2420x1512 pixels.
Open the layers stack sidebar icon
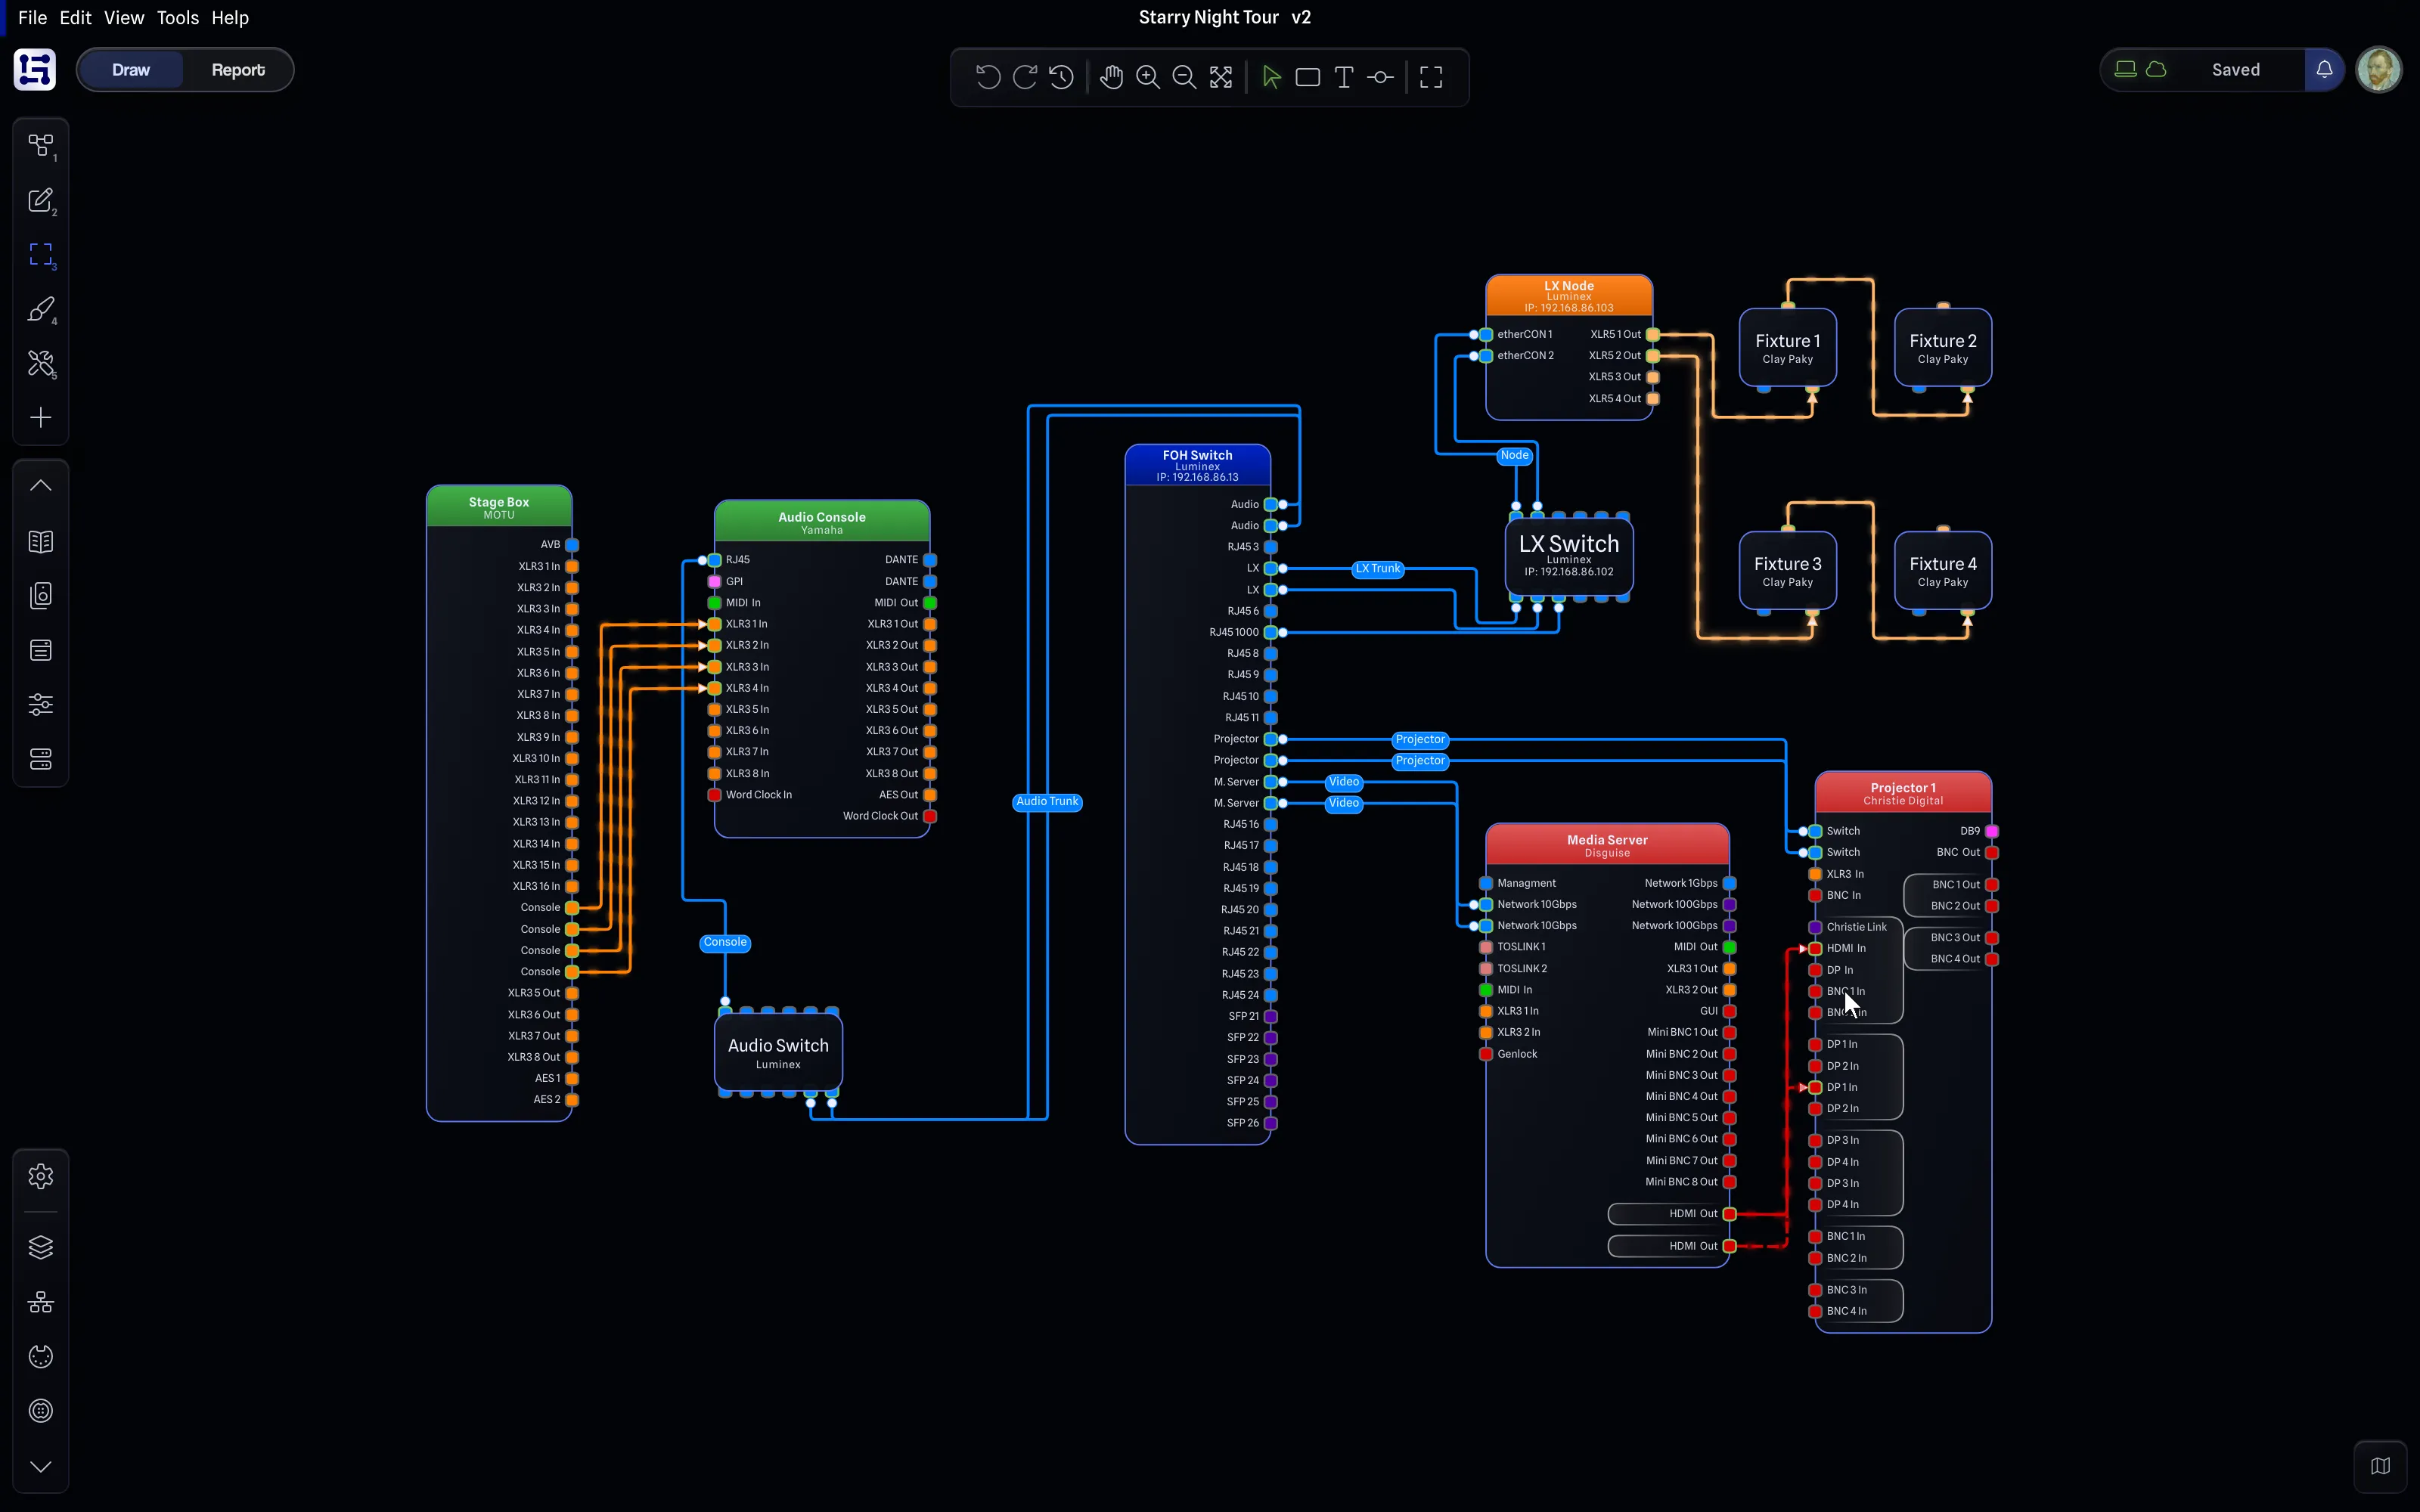[41, 1247]
